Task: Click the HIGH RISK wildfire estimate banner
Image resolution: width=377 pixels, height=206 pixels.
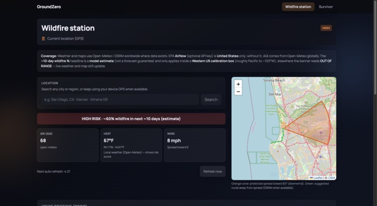Action: point(131,118)
